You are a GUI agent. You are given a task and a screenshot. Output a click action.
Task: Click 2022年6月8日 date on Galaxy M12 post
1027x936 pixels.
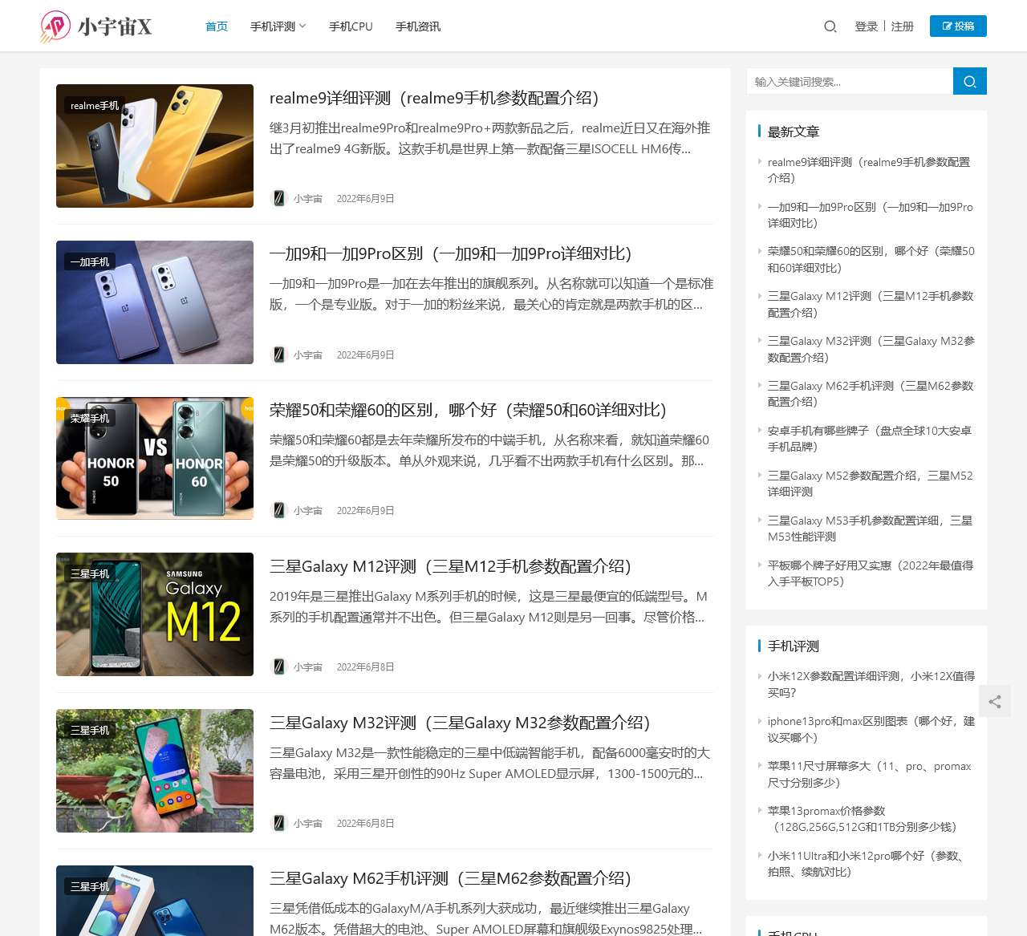click(365, 667)
